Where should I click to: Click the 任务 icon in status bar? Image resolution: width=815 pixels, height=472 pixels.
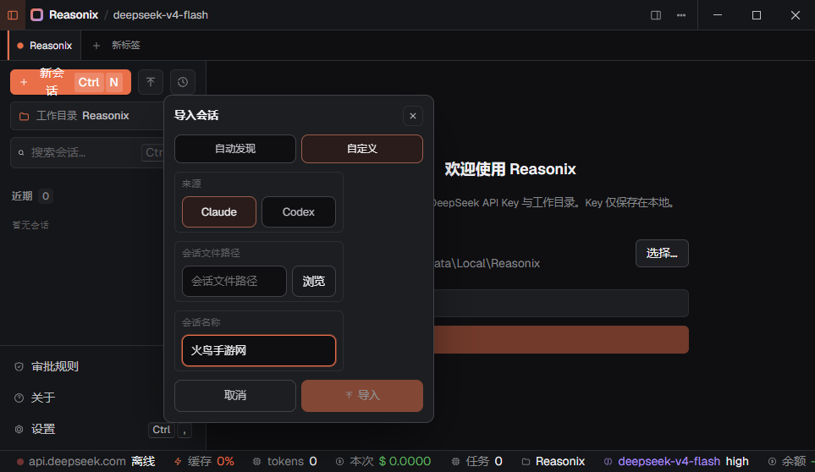(455, 461)
